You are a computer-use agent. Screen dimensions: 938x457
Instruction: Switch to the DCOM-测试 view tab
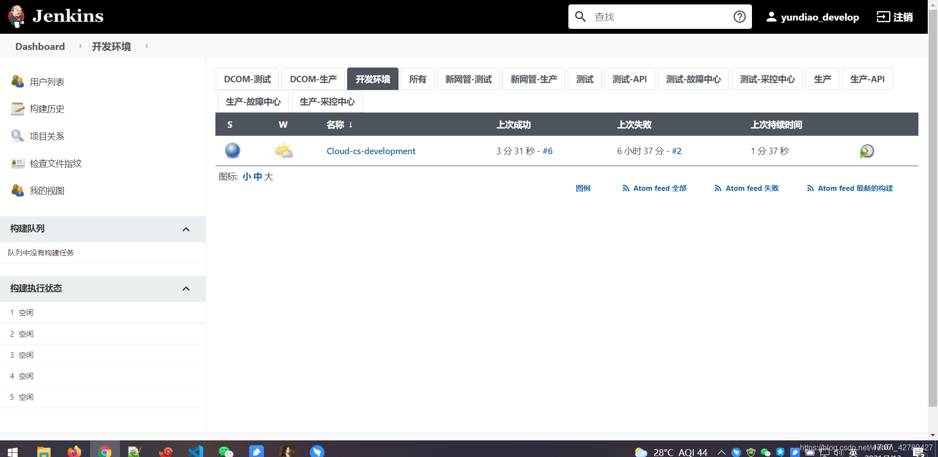tap(247, 79)
